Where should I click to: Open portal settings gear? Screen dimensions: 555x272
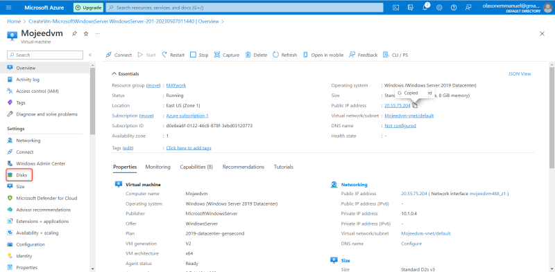439,8
